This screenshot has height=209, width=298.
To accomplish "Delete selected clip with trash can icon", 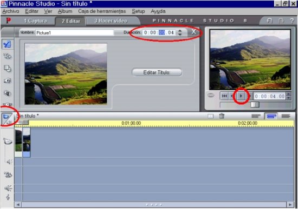I will 222,116.
